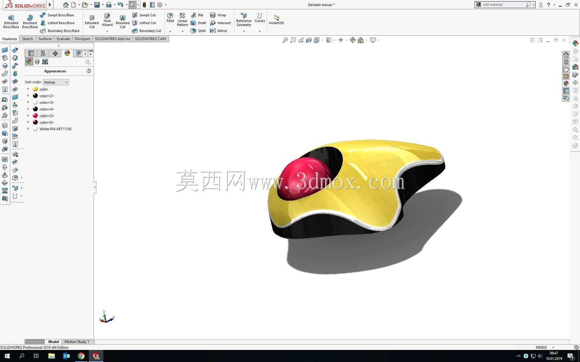Select White PW-MT11150 appearance swatch
This screenshot has width=580, height=362.
click(35, 129)
